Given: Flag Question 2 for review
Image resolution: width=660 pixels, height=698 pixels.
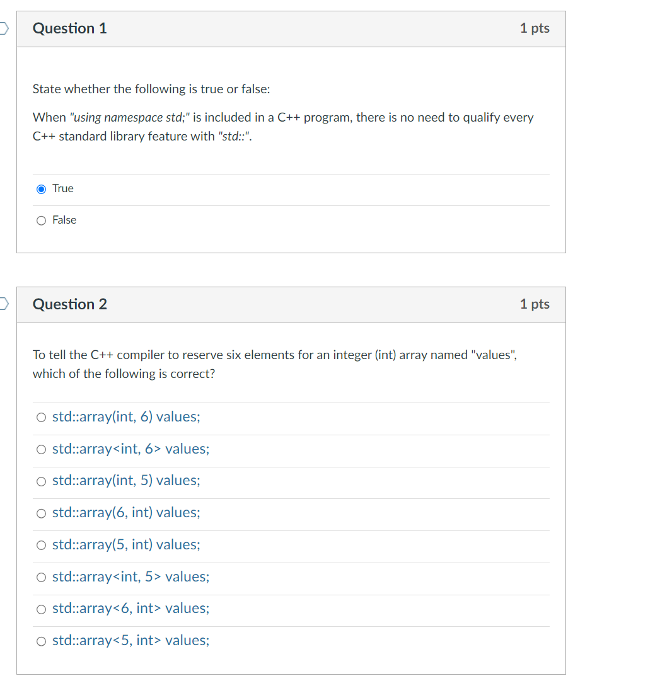Looking at the screenshot, I should point(3,304).
